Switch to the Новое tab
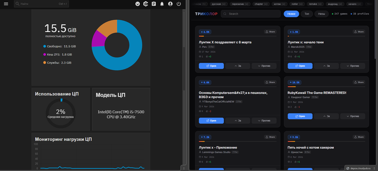This screenshot has height=171, width=378. pos(291,14)
